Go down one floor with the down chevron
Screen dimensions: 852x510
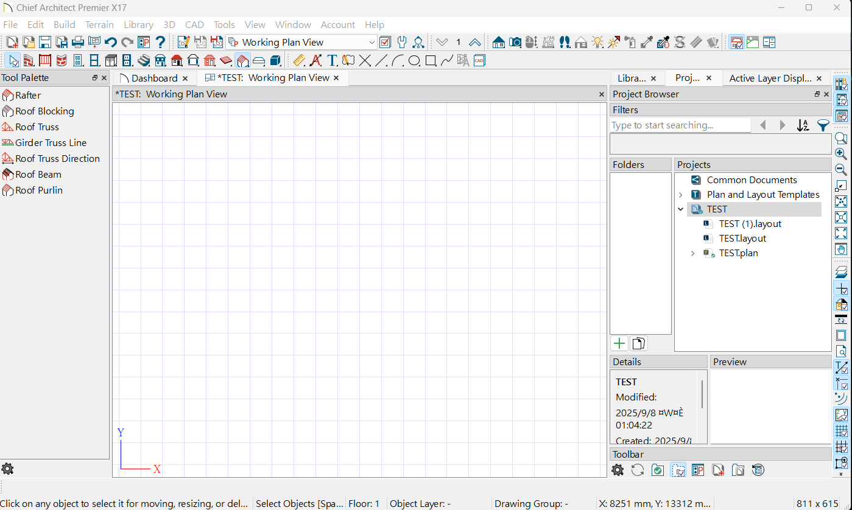point(442,42)
